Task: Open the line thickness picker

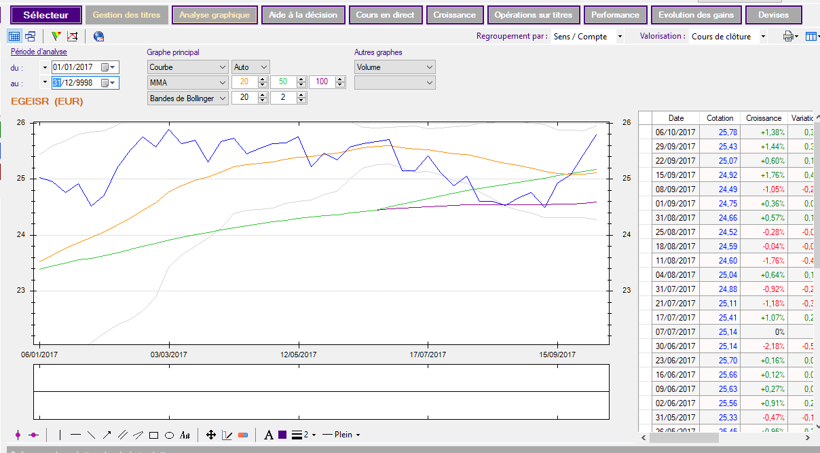Action: [x=303, y=435]
